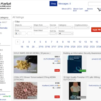
Task: Click Order button on GOLD BARS listing
Action: click(57, 70)
